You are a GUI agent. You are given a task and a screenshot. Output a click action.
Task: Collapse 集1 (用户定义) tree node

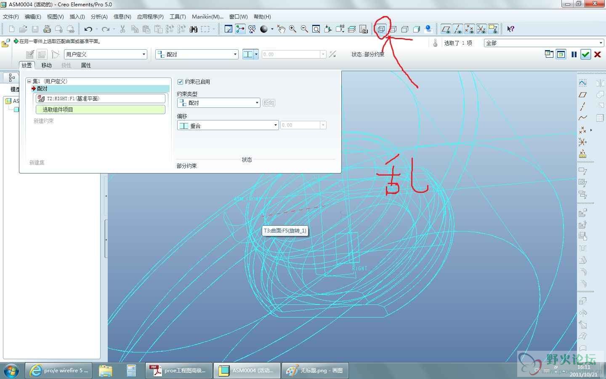(x=29, y=81)
